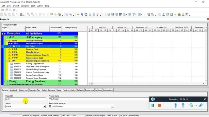This screenshot has height=117, width=209.
Task: Click the blue person Resources icon
Action: tap(164, 14)
